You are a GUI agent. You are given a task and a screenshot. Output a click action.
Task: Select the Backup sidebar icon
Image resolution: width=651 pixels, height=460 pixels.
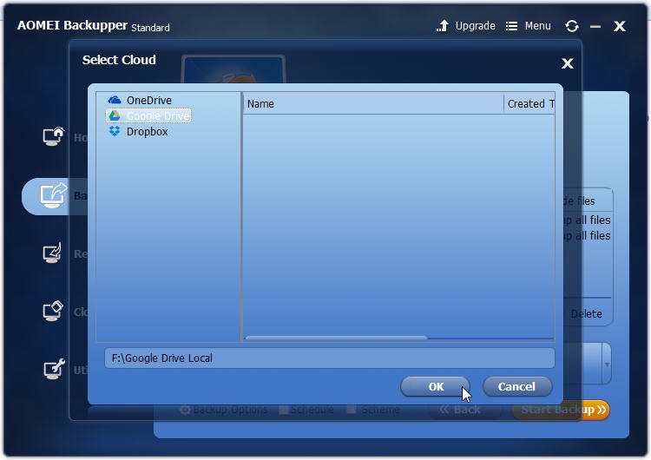coord(53,195)
